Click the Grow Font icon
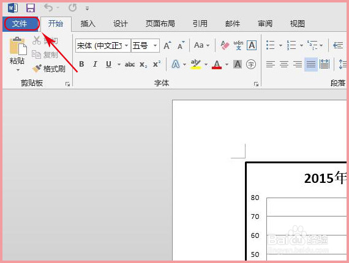 167,46
